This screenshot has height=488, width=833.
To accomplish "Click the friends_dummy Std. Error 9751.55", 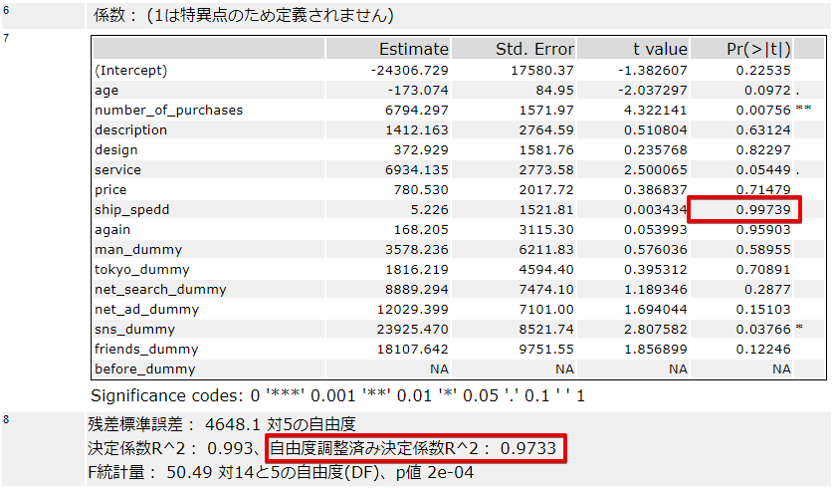I will [x=548, y=349].
